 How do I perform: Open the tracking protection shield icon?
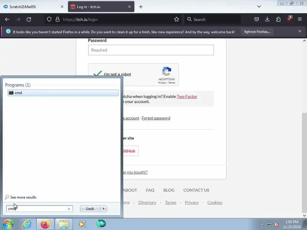pyautogui.click(x=49, y=19)
